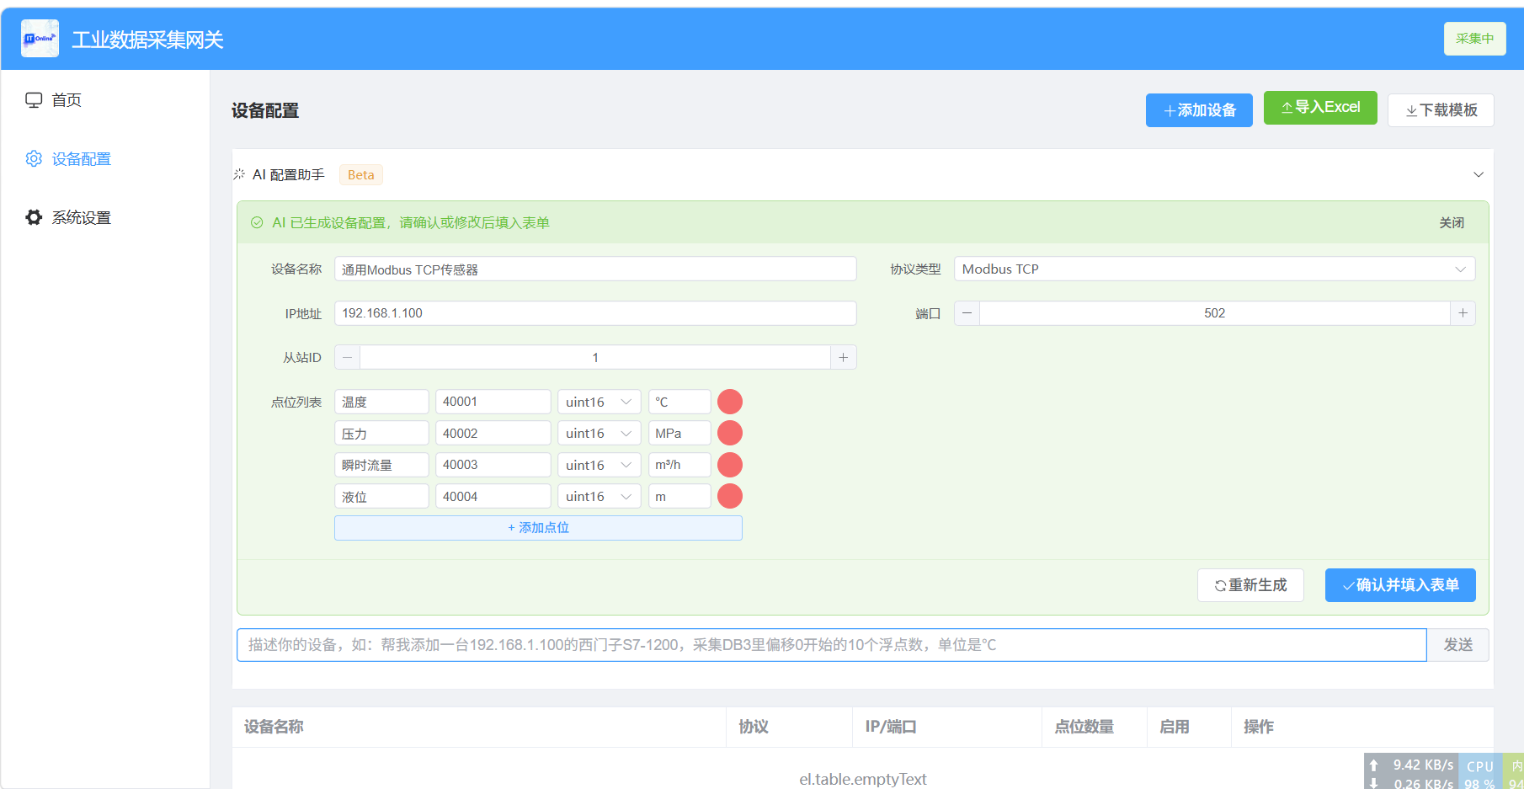Click the 重新生成 button

coord(1250,585)
